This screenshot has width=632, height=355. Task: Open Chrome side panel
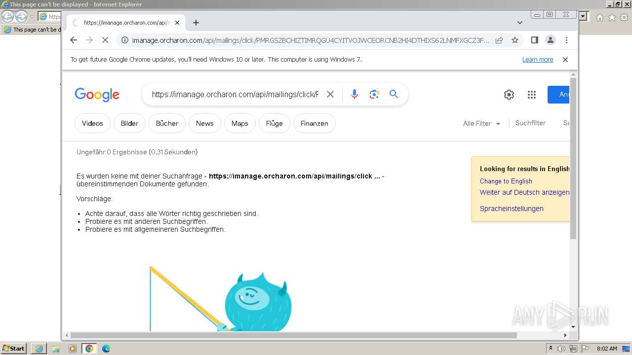tap(534, 40)
